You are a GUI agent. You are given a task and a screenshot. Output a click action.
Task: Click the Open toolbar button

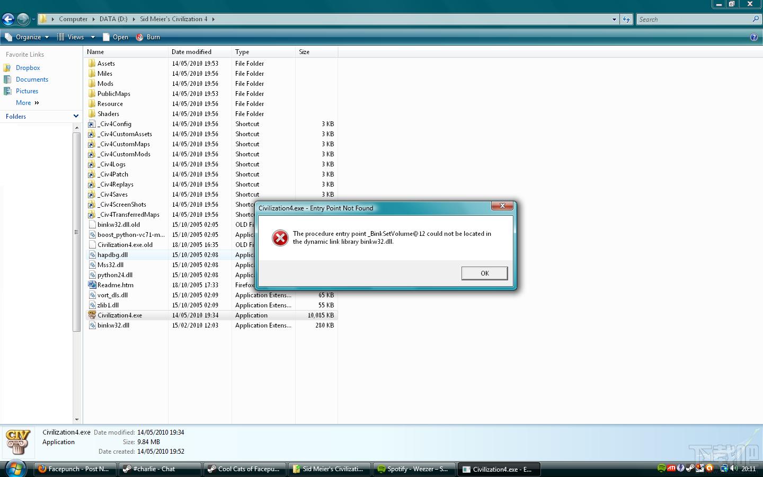[x=116, y=37]
